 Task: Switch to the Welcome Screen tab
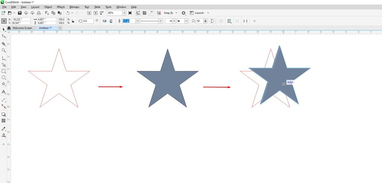click(22, 28)
